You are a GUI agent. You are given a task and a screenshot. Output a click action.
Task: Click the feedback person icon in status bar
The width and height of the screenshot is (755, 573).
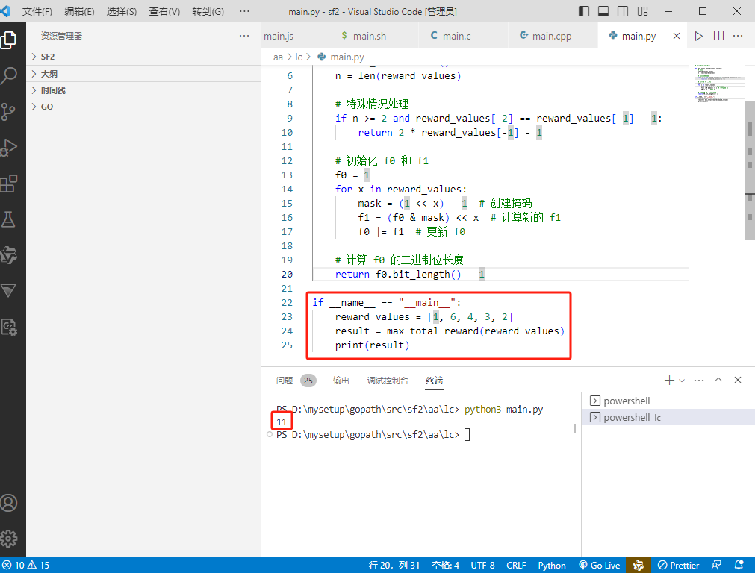(x=716, y=565)
